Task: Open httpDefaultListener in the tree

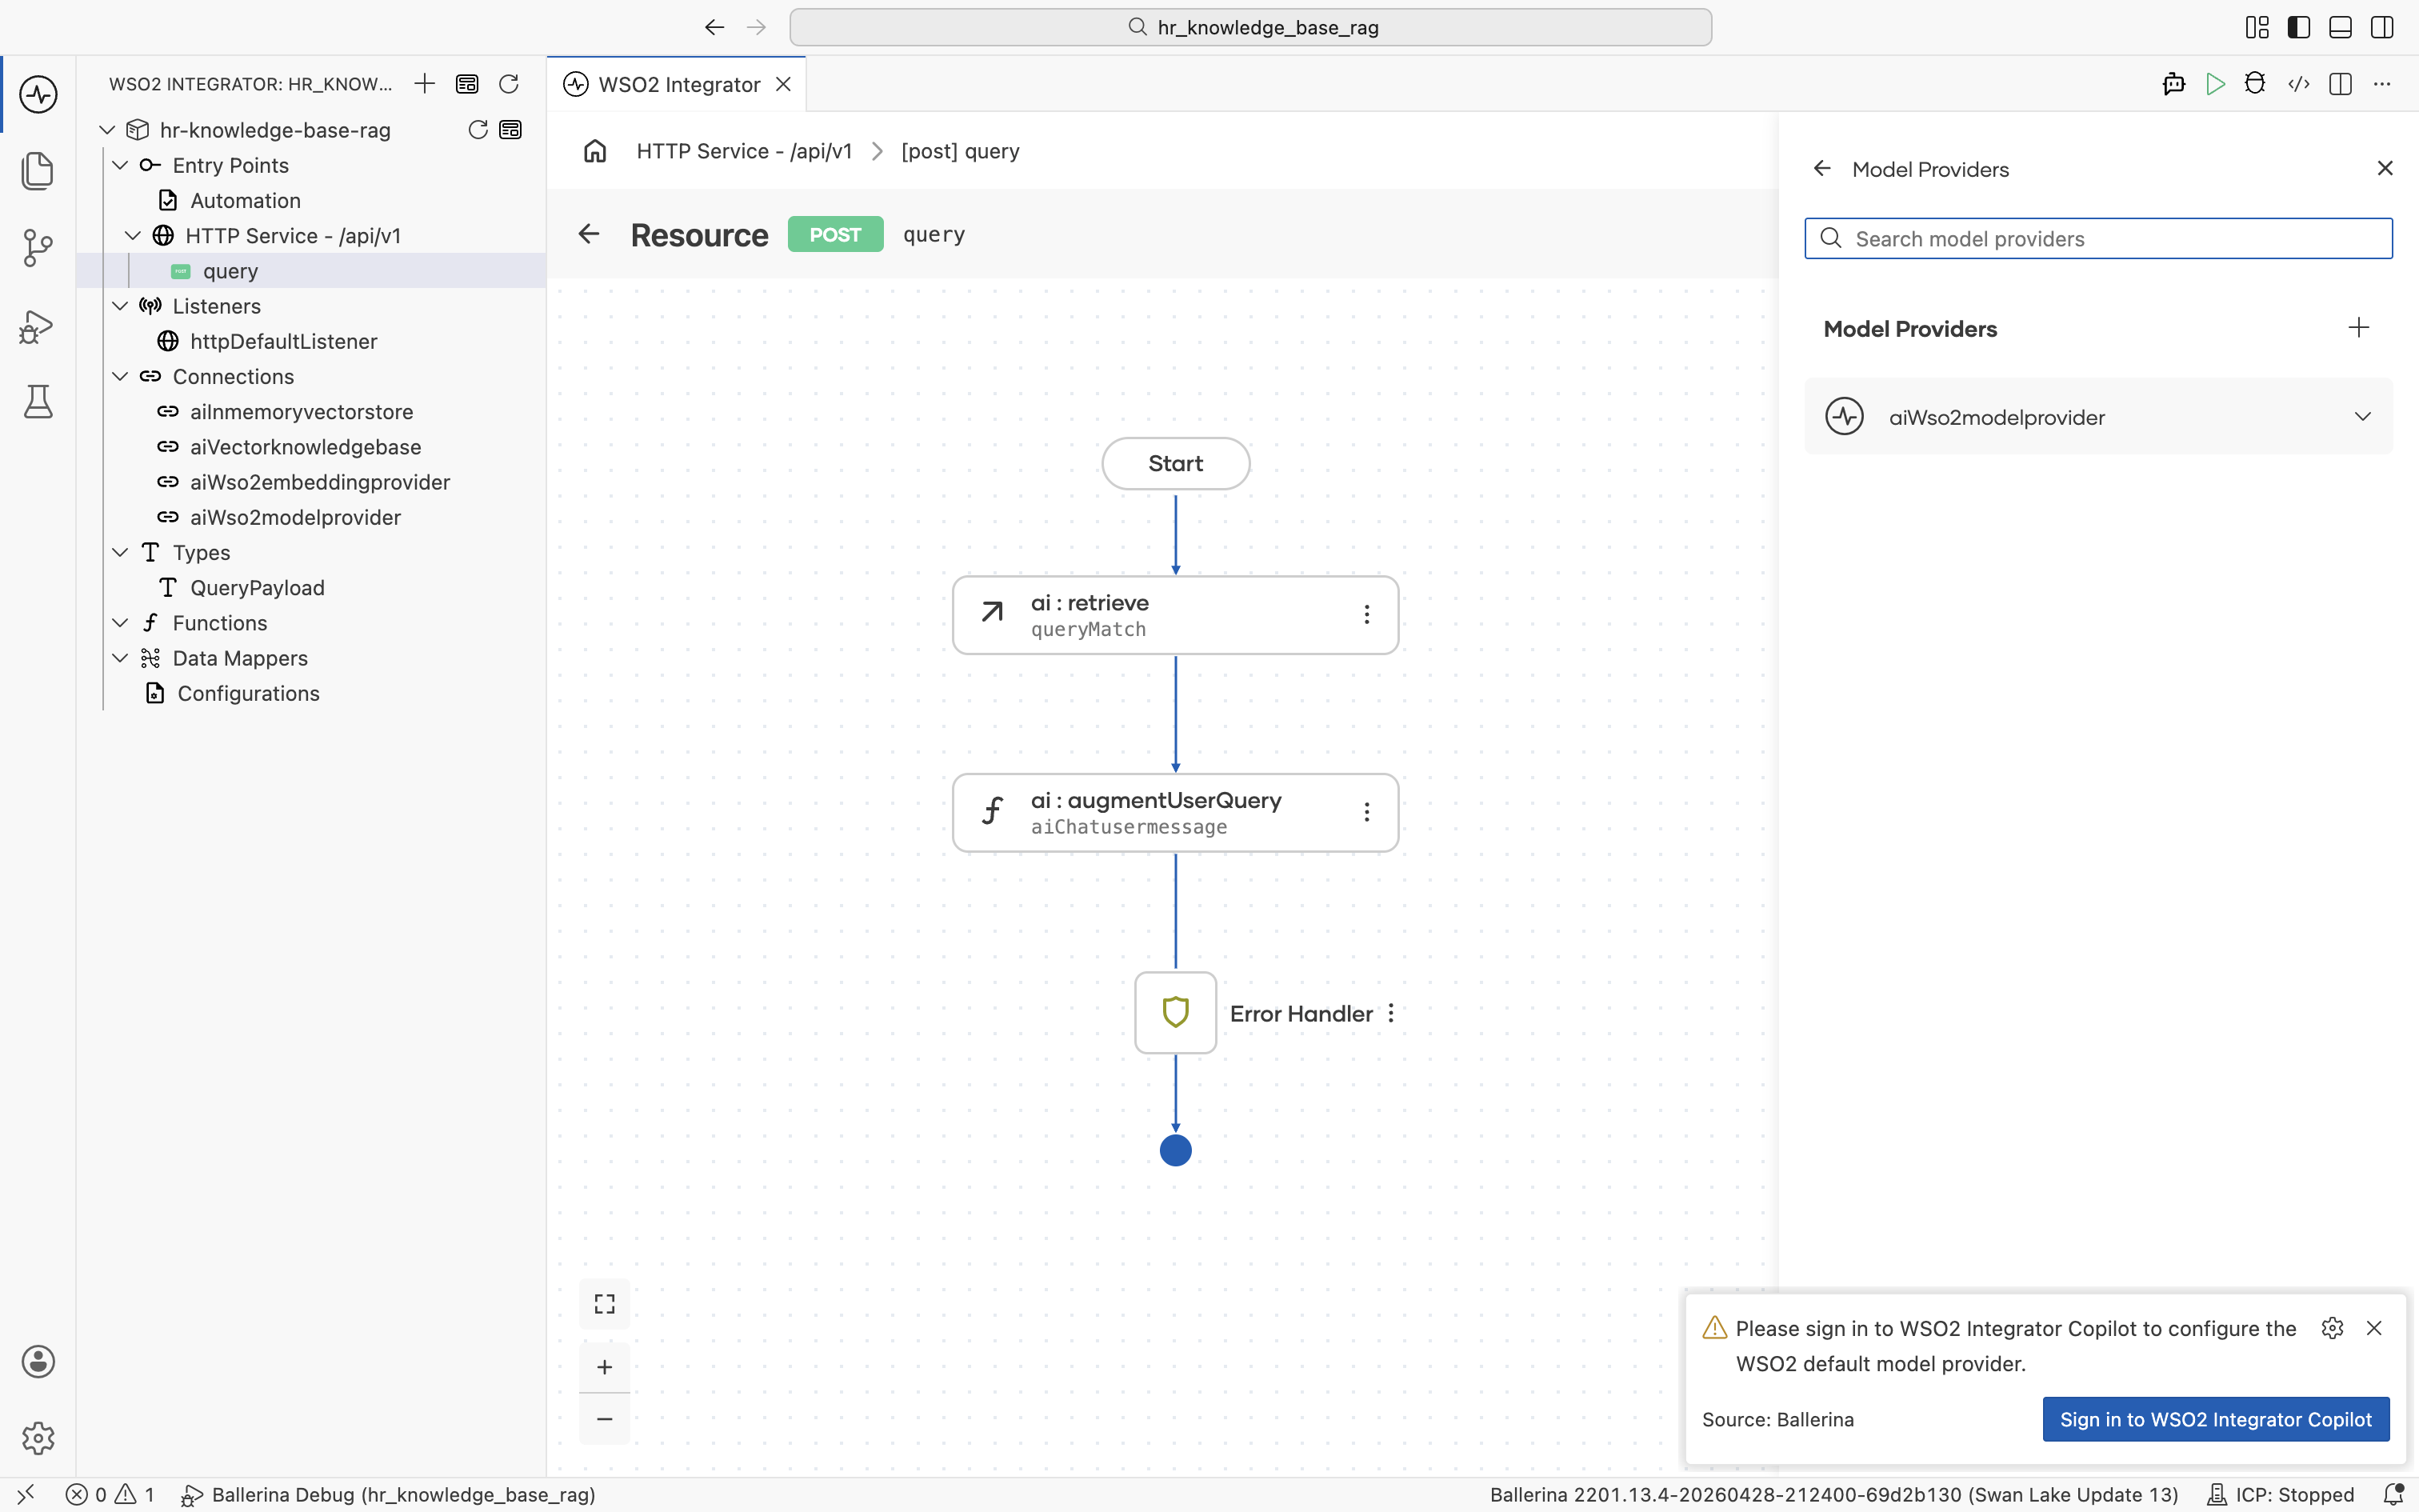Action: pyautogui.click(x=284, y=341)
